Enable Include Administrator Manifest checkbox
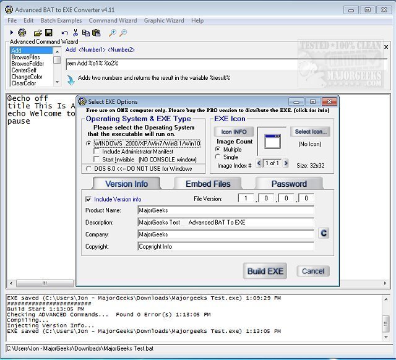 (x=97, y=152)
